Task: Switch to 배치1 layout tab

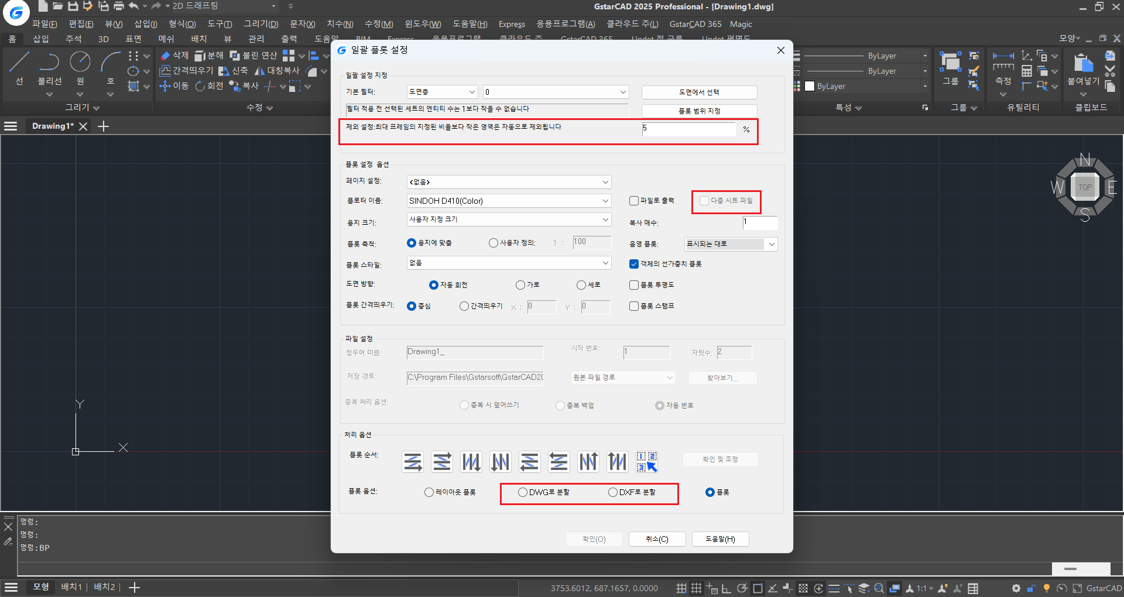Action: pos(71,587)
